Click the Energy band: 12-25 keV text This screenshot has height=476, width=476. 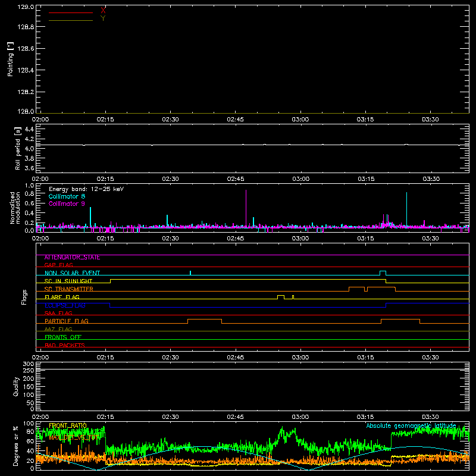(86, 189)
